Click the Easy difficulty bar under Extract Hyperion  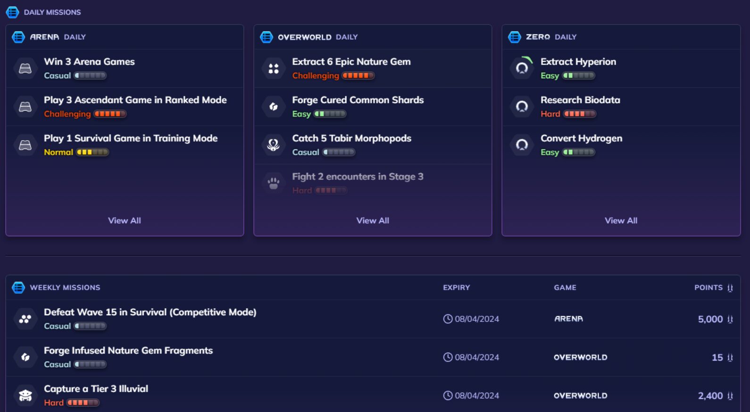pyautogui.click(x=579, y=76)
